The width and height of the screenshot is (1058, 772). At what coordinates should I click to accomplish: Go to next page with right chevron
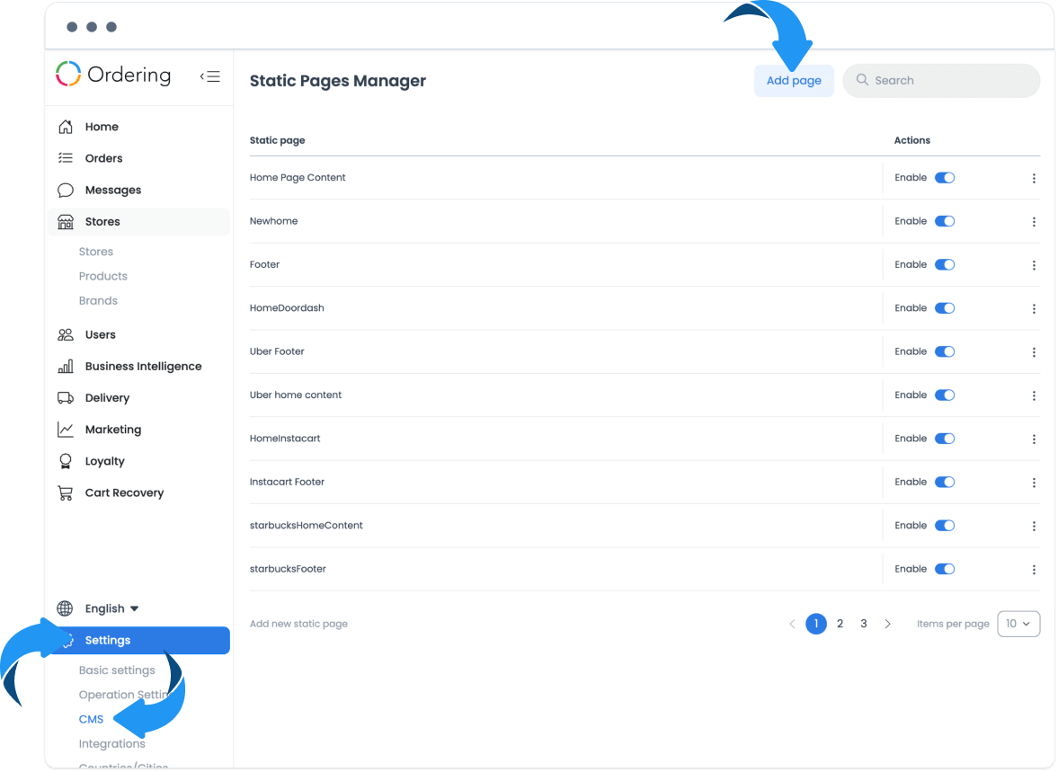pos(887,625)
